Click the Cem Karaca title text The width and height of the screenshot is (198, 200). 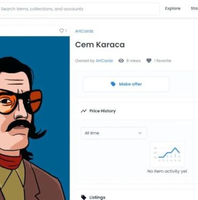pyautogui.click(x=100, y=45)
